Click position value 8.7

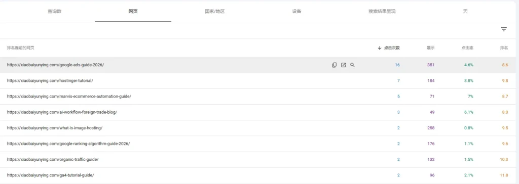tap(505, 97)
